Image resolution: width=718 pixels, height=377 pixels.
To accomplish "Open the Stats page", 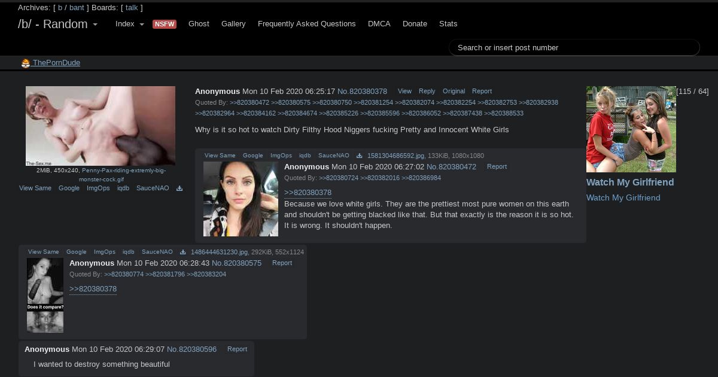I will (448, 24).
